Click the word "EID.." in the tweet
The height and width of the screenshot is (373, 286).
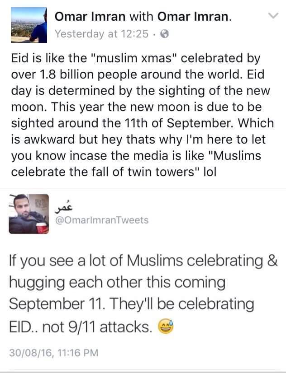(x=26, y=326)
